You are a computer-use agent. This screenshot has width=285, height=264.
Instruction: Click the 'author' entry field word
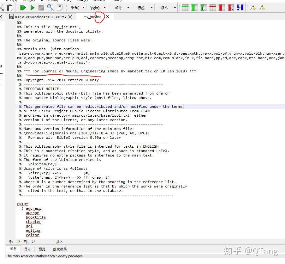tap(33, 213)
